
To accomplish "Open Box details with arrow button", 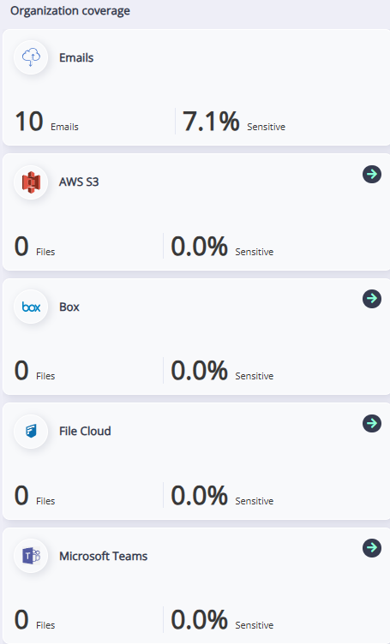I will coord(372,299).
